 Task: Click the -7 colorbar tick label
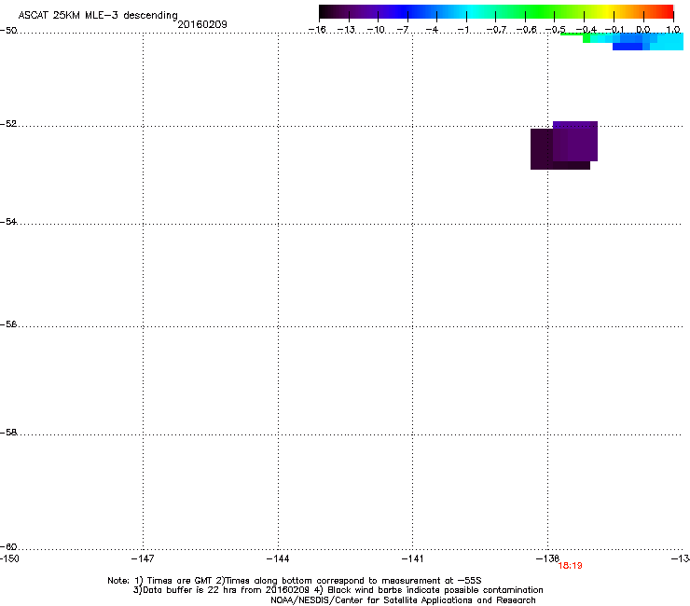[403, 30]
